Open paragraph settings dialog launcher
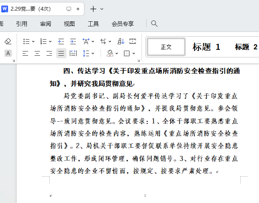Screen dimensions: 259x203 138,60
